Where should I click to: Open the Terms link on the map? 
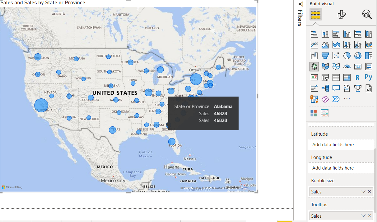pyautogui.click(x=245, y=188)
